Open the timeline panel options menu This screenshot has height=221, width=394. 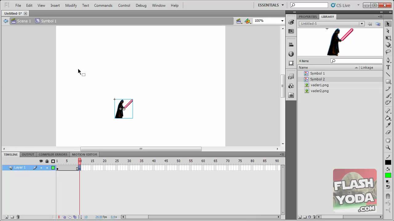pos(282,154)
